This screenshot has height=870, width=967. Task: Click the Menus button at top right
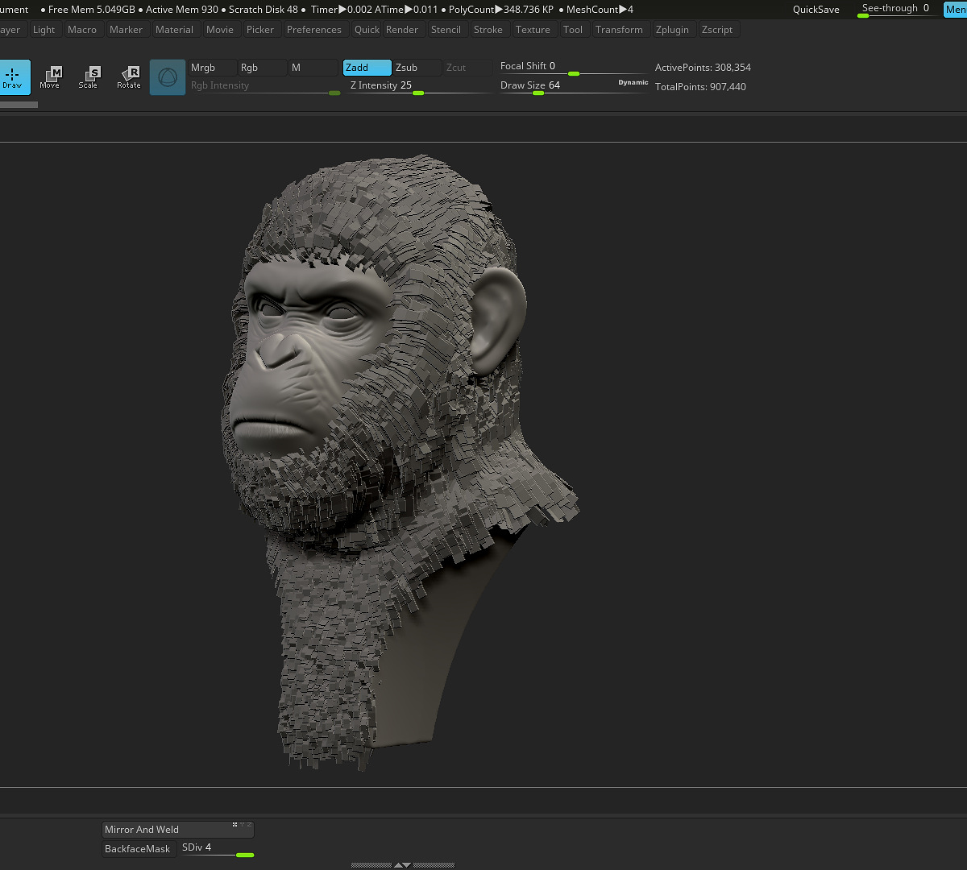956,10
